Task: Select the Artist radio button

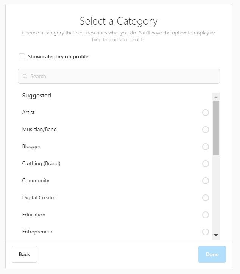Action: tap(206, 113)
